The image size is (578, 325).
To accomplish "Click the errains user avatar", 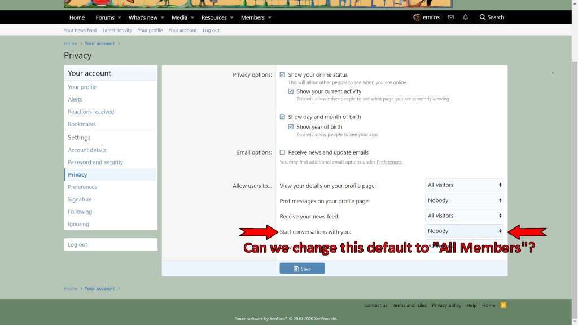I will (x=417, y=17).
